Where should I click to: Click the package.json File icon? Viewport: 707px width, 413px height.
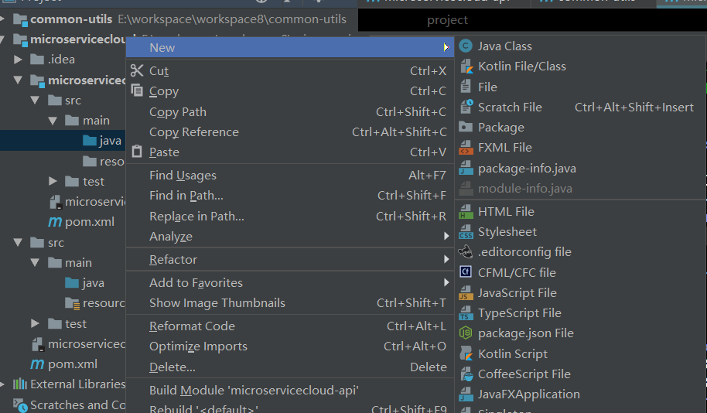(466, 333)
